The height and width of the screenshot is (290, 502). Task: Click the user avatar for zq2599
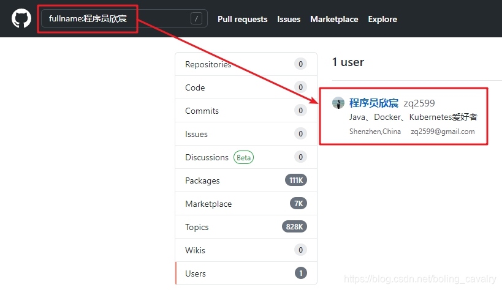coord(338,103)
